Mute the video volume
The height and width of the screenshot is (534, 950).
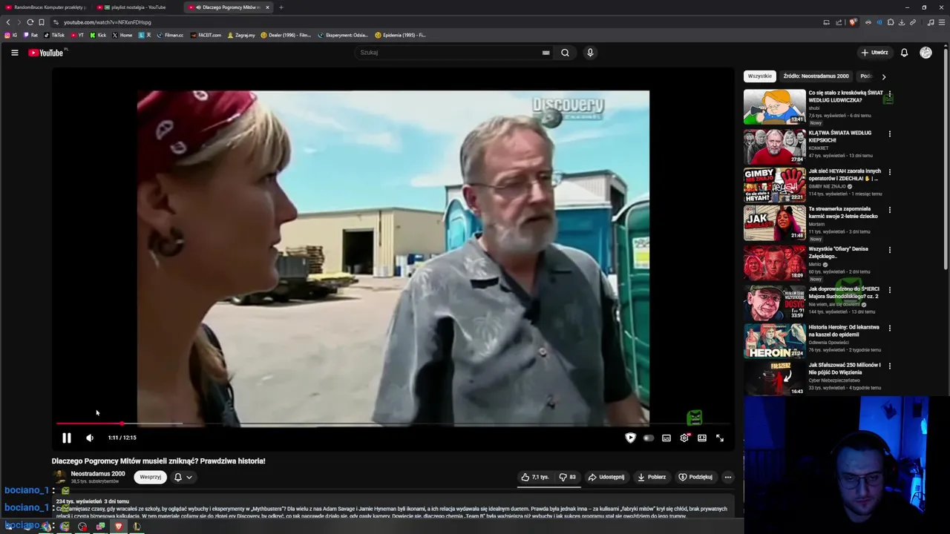[90, 438]
